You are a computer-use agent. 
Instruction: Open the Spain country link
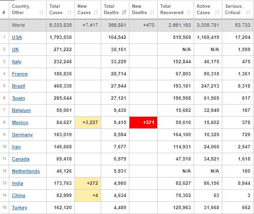[18, 98]
